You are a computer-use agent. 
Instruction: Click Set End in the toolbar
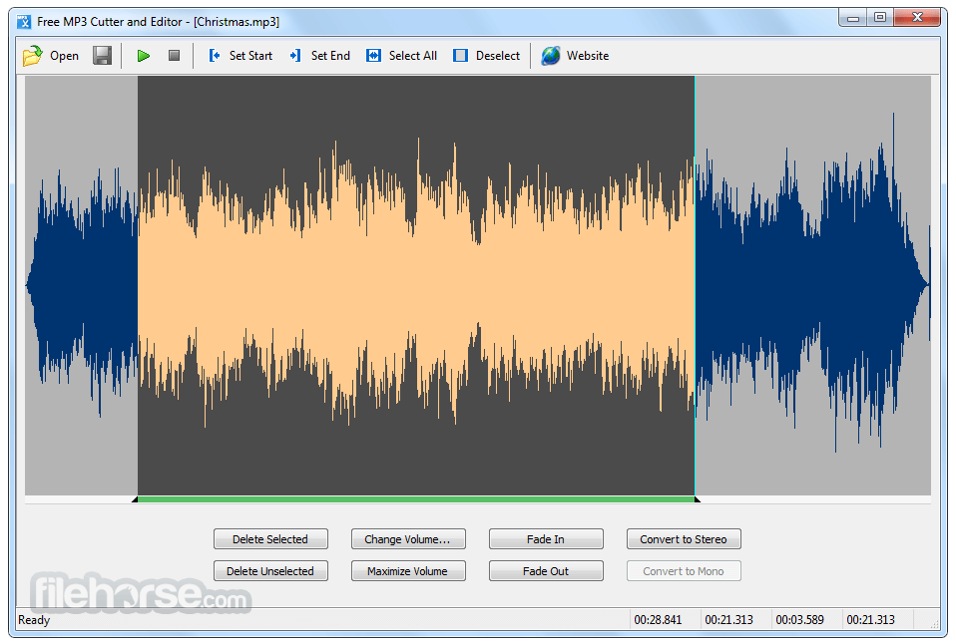click(x=320, y=56)
